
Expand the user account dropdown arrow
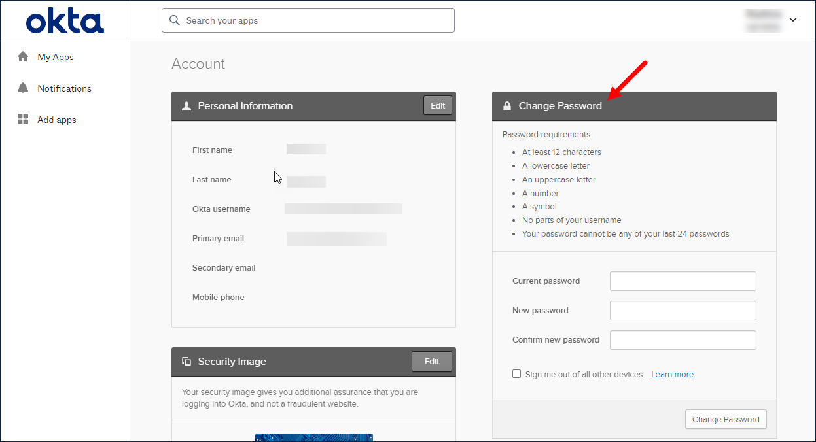(x=793, y=20)
